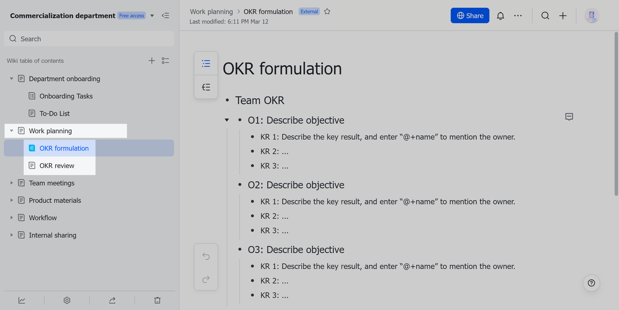Star the OKR formulation document

pyautogui.click(x=327, y=11)
